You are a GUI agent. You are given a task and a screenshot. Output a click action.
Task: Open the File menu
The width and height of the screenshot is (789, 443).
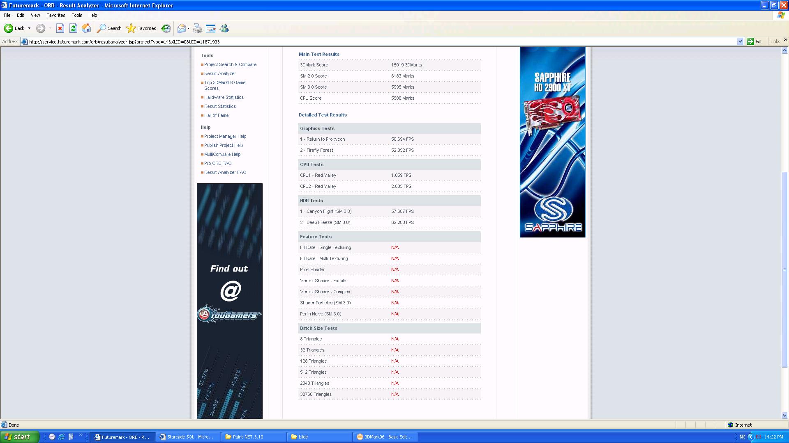[x=7, y=15]
